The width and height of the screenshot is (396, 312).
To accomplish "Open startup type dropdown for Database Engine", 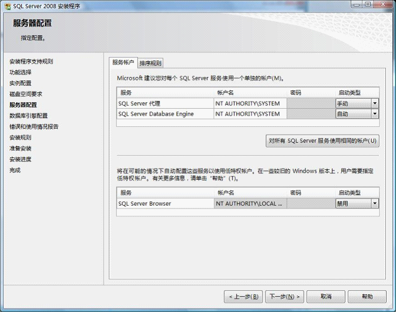I will pyautogui.click(x=374, y=114).
